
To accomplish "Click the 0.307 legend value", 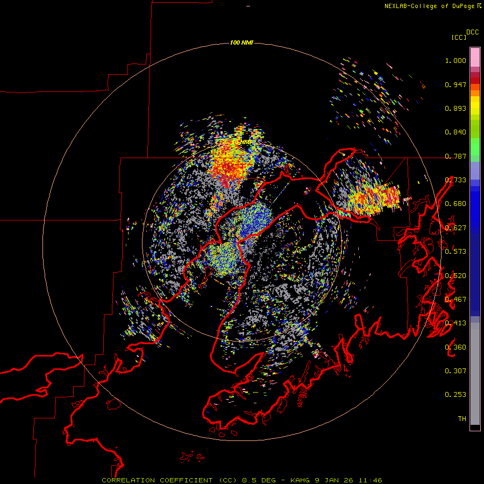I will pyautogui.click(x=455, y=371).
